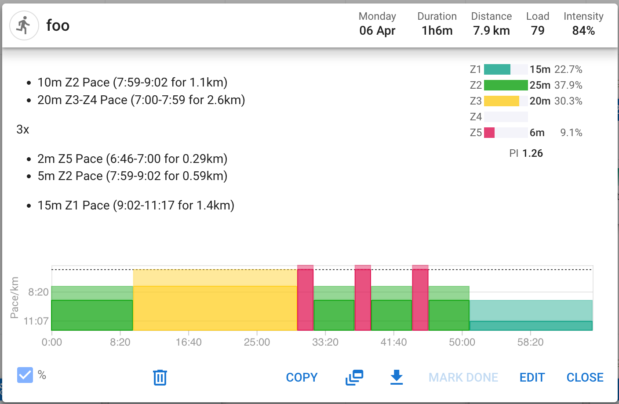The height and width of the screenshot is (404, 619).
Task: Click the 15m Z1 Pace step text
Action: pyautogui.click(x=135, y=205)
